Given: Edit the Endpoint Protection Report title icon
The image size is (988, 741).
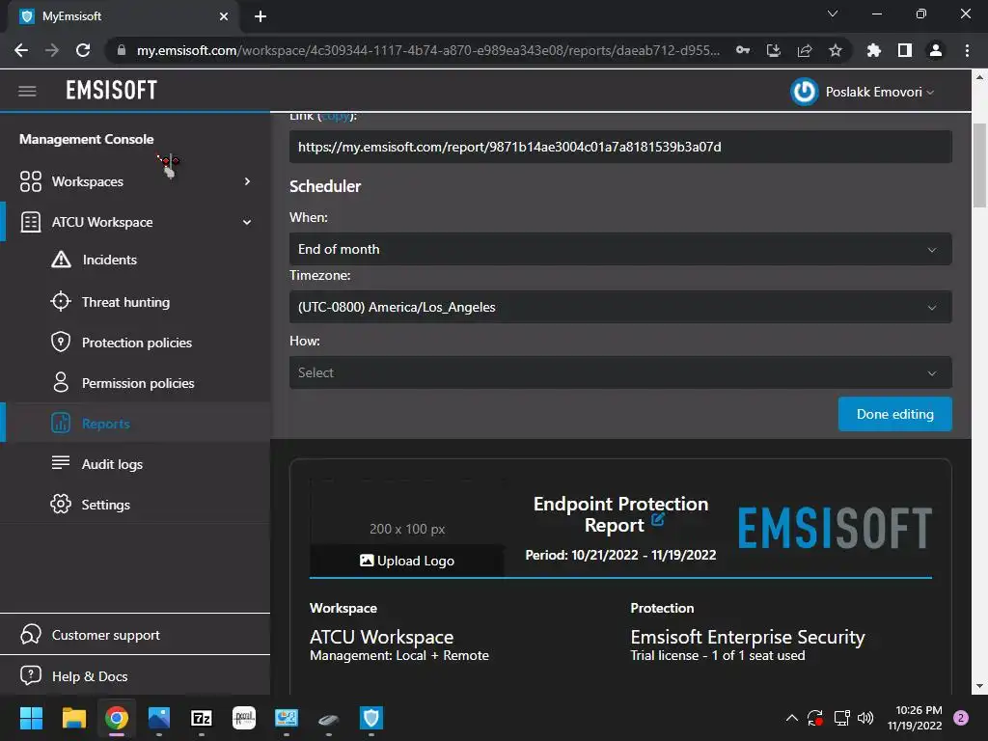Looking at the screenshot, I should [657, 520].
